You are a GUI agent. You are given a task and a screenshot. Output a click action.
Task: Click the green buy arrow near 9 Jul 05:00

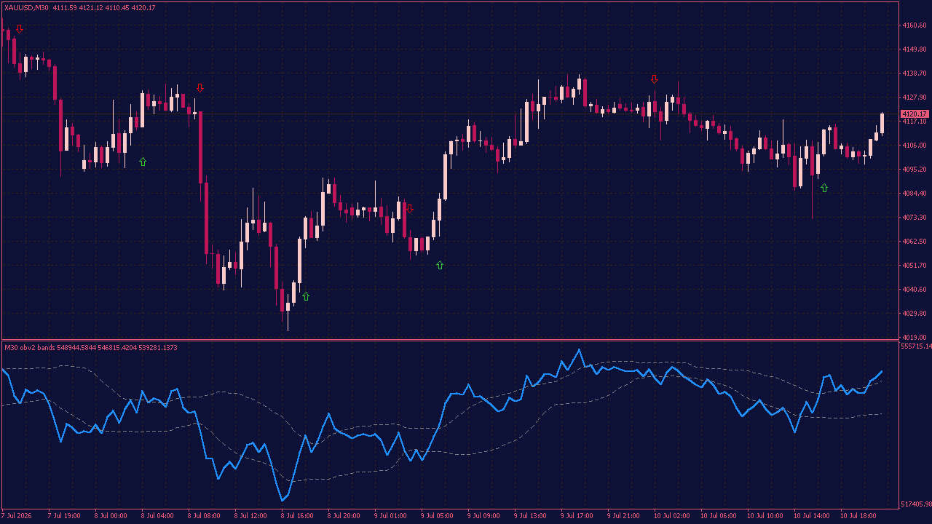(x=440, y=265)
